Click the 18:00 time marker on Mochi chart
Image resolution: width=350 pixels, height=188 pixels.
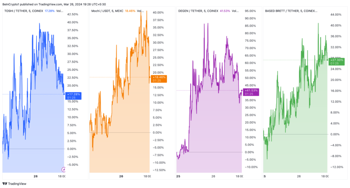pyautogui.click(x=147, y=176)
